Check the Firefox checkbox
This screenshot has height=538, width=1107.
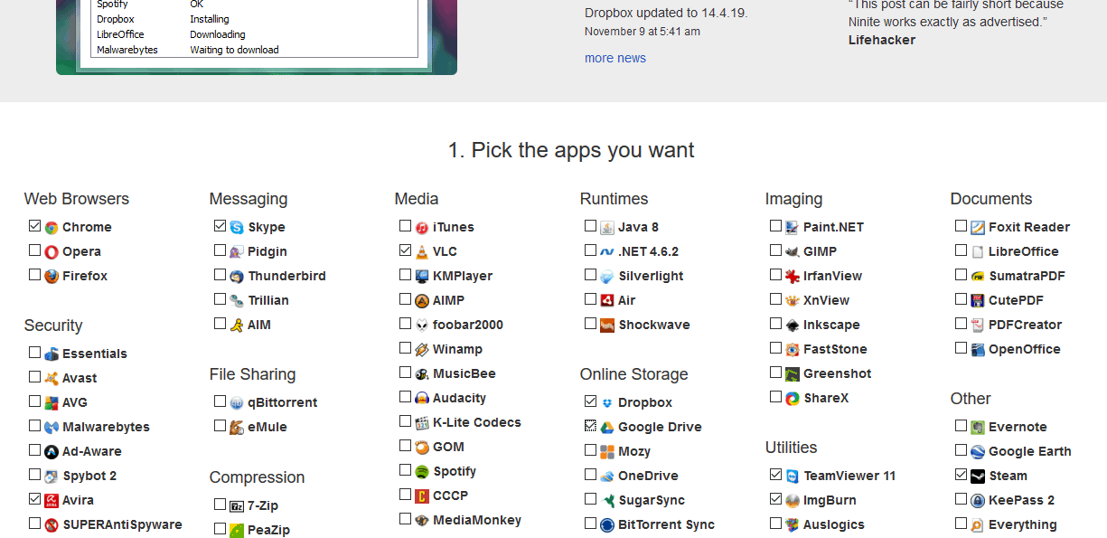tap(34, 275)
